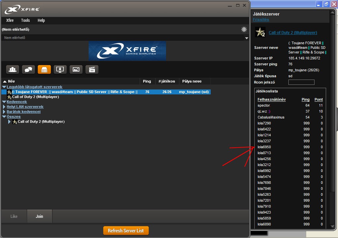Click the settings gear icon near status
338x238 pixels.
(x=244, y=29)
